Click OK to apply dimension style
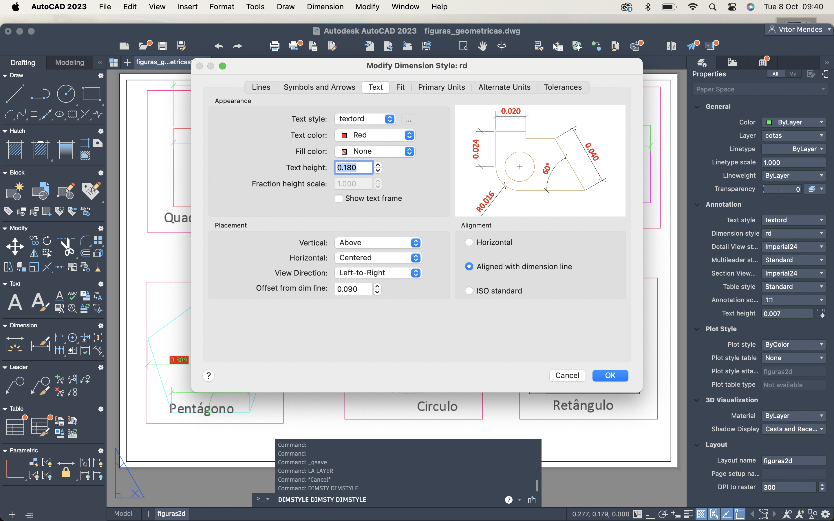834x521 pixels. point(610,376)
